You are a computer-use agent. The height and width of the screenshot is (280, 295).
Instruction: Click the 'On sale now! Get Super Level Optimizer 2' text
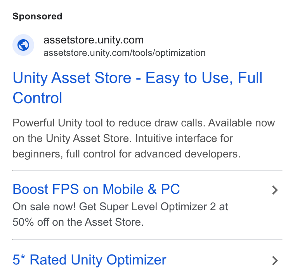[114, 207]
